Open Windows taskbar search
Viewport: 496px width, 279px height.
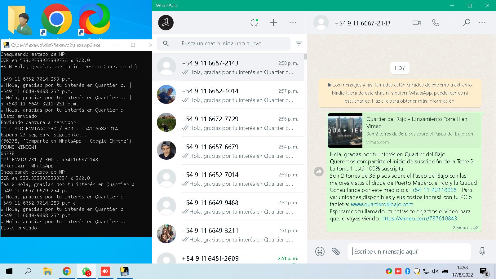coord(28,272)
